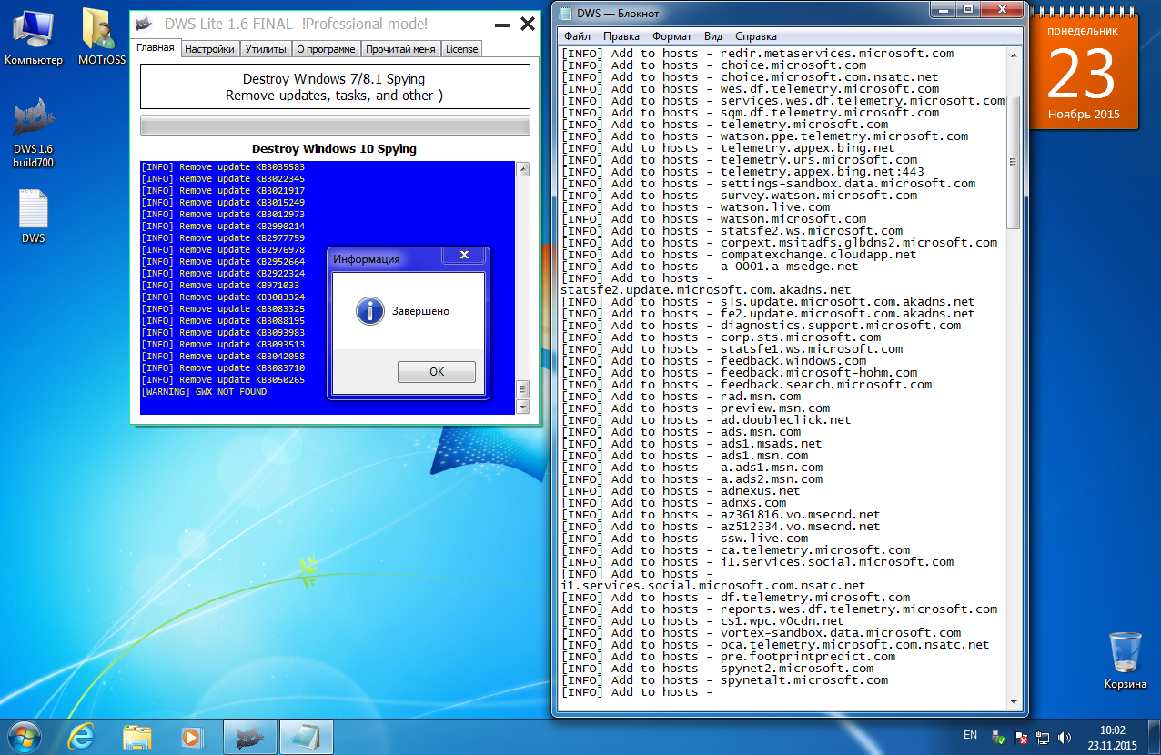Click the taskbar clock 10:02

pos(1113,737)
